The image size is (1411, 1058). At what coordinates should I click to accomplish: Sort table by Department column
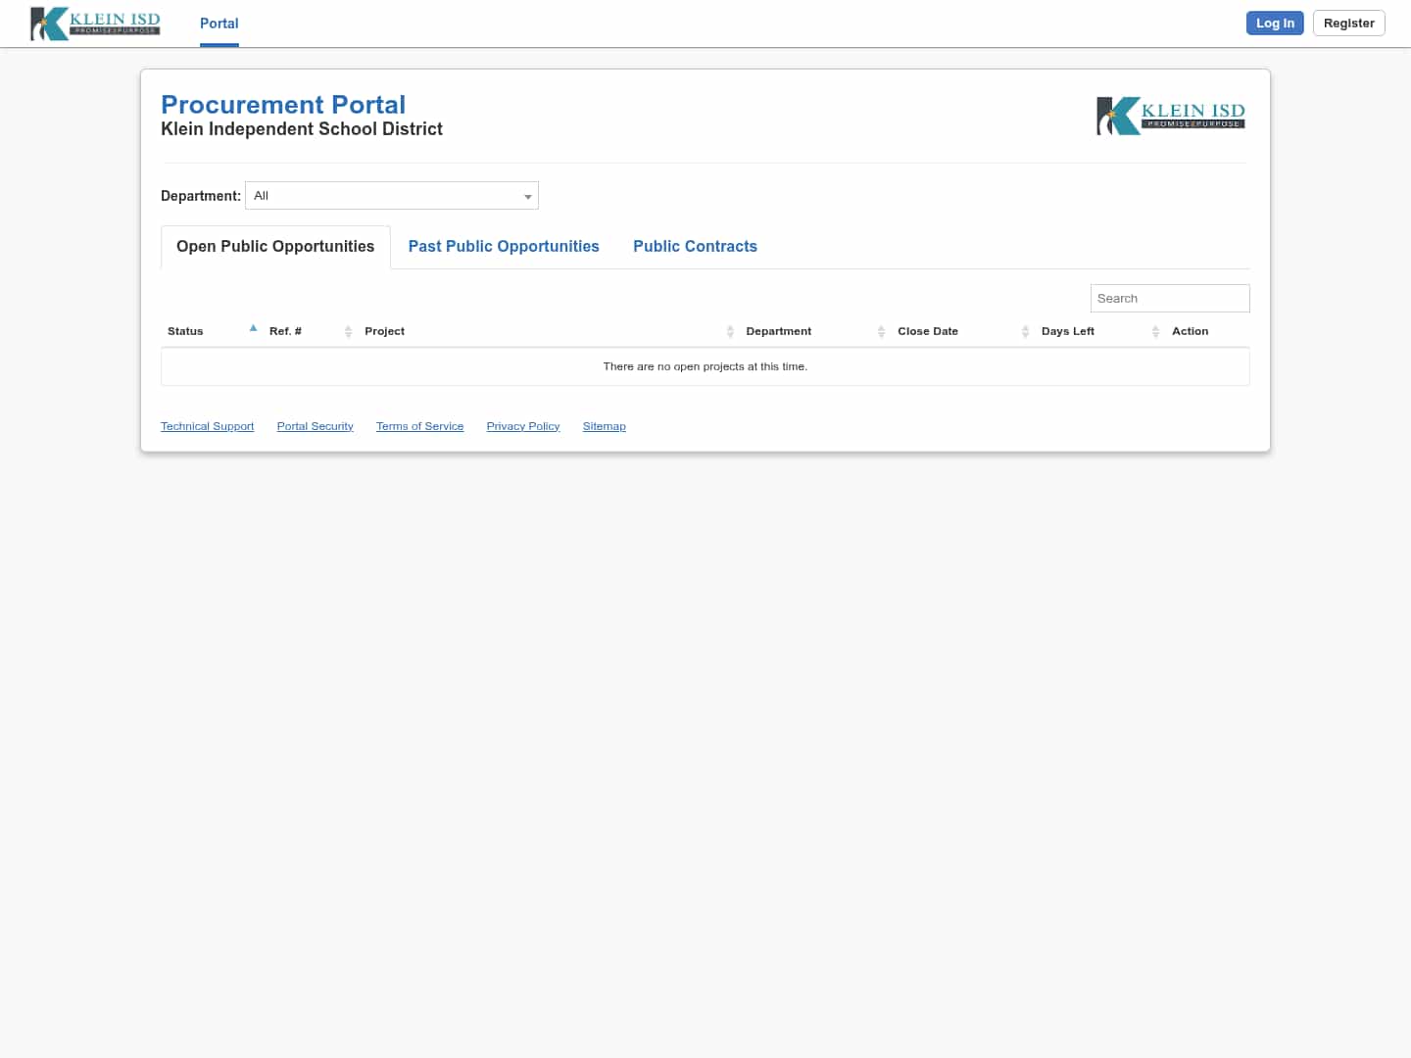(815, 331)
